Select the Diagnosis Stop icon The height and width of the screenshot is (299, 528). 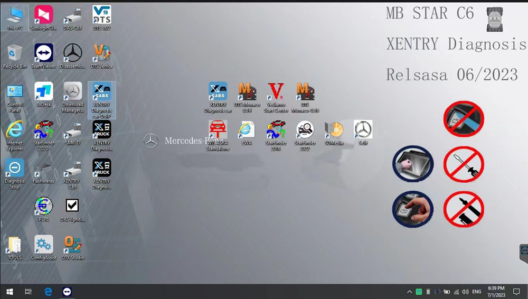pyautogui.click(x=14, y=169)
